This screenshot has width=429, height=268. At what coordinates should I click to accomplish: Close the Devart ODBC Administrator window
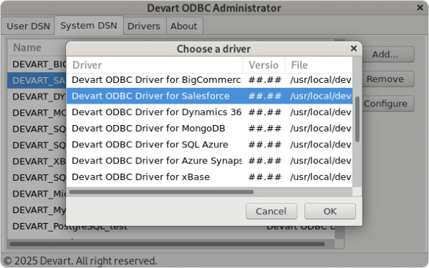click(420, 8)
